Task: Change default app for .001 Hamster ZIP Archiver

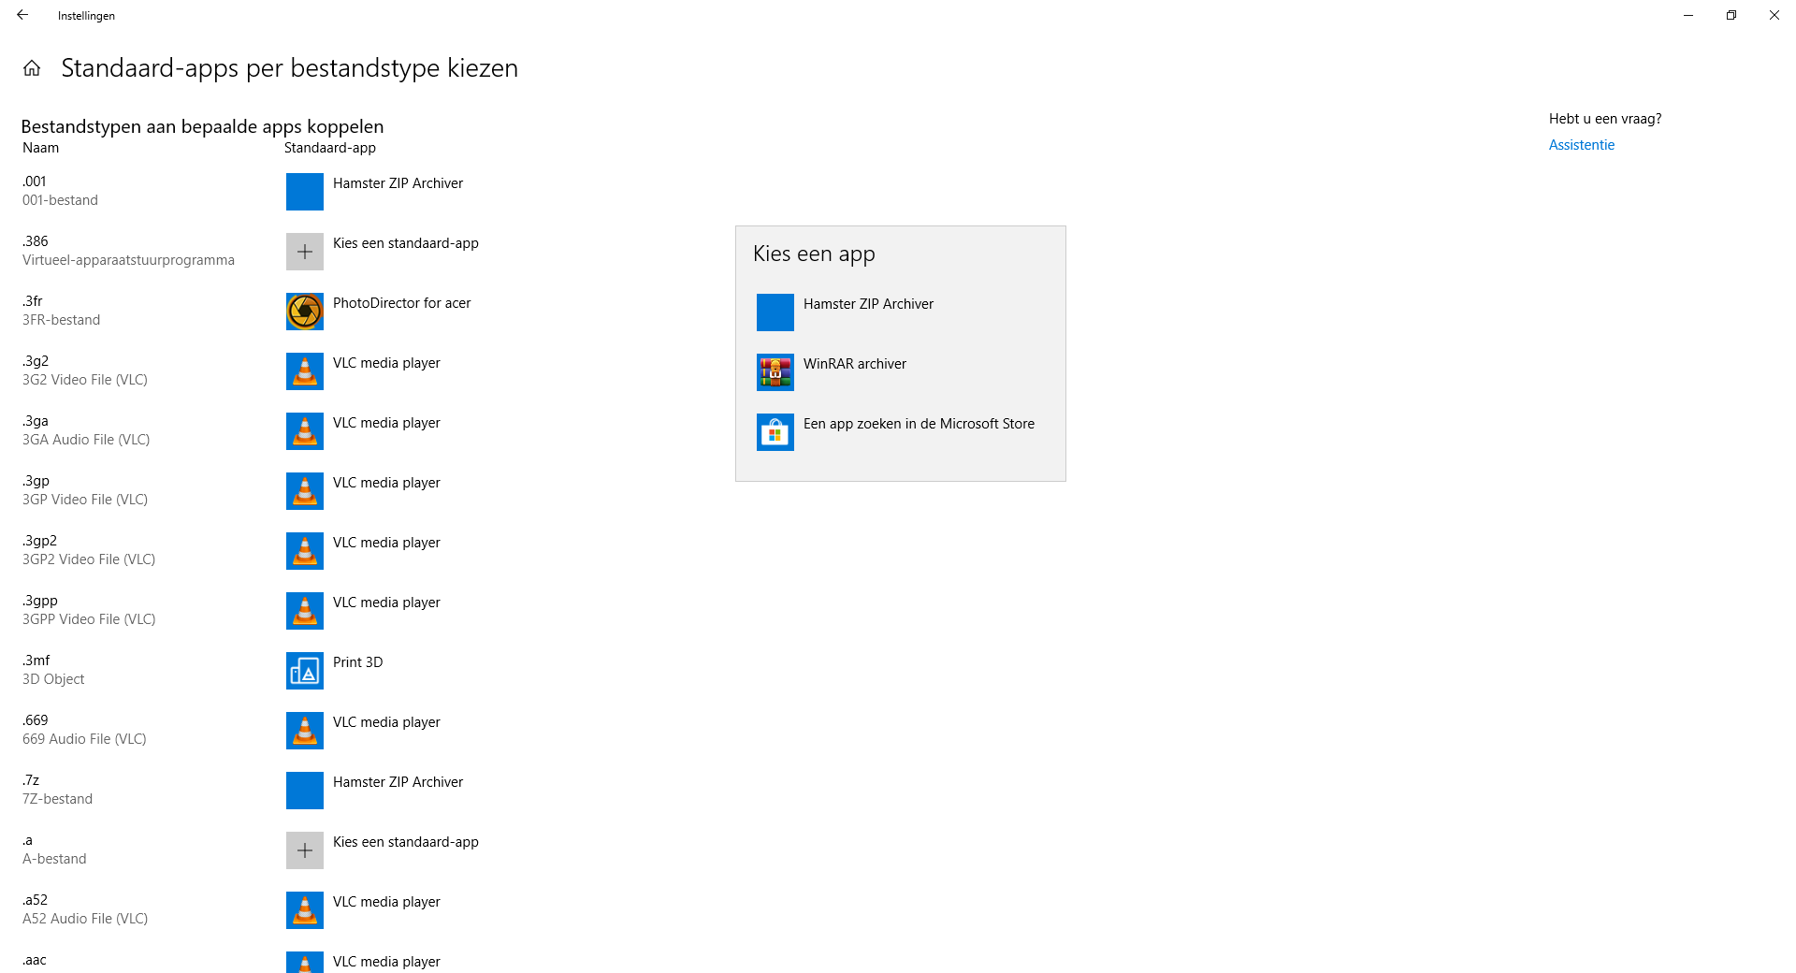Action: pyautogui.click(x=381, y=192)
